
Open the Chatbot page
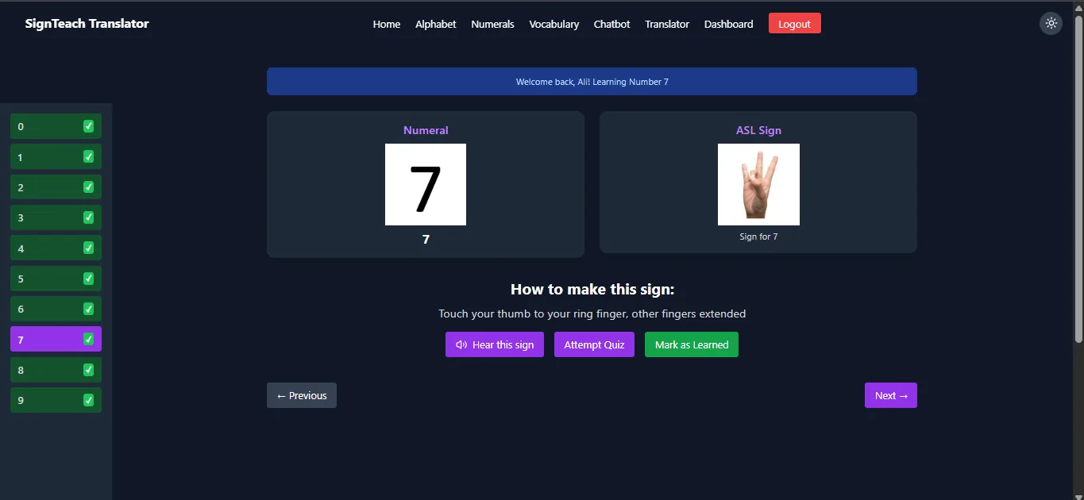pos(612,24)
